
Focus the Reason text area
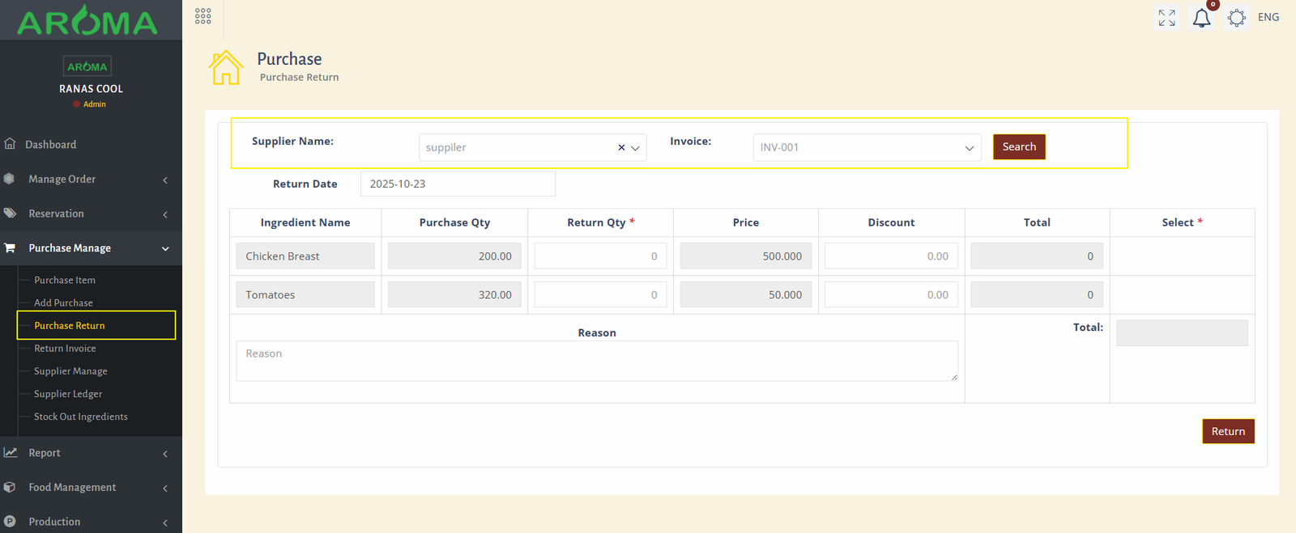[x=596, y=361]
